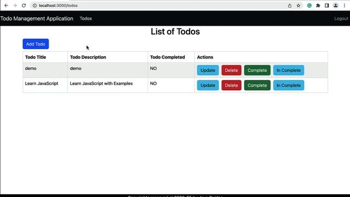This screenshot has height=197, width=350.
Task: Click the List of Todos heading
Action: coord(175,32)
